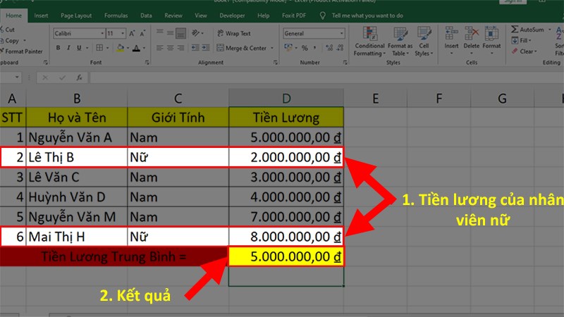Open Merge & Center dropdown arrow

(x=272, y=48)
